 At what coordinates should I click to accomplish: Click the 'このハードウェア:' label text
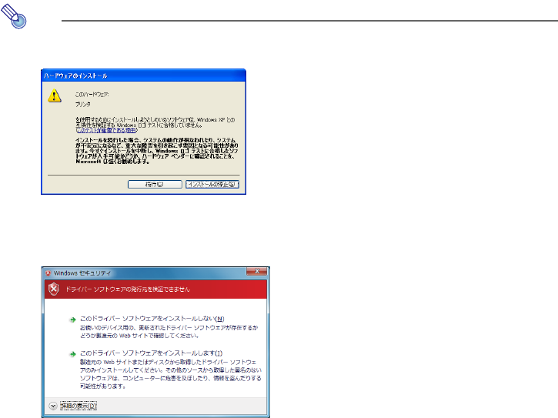[92, 95]
